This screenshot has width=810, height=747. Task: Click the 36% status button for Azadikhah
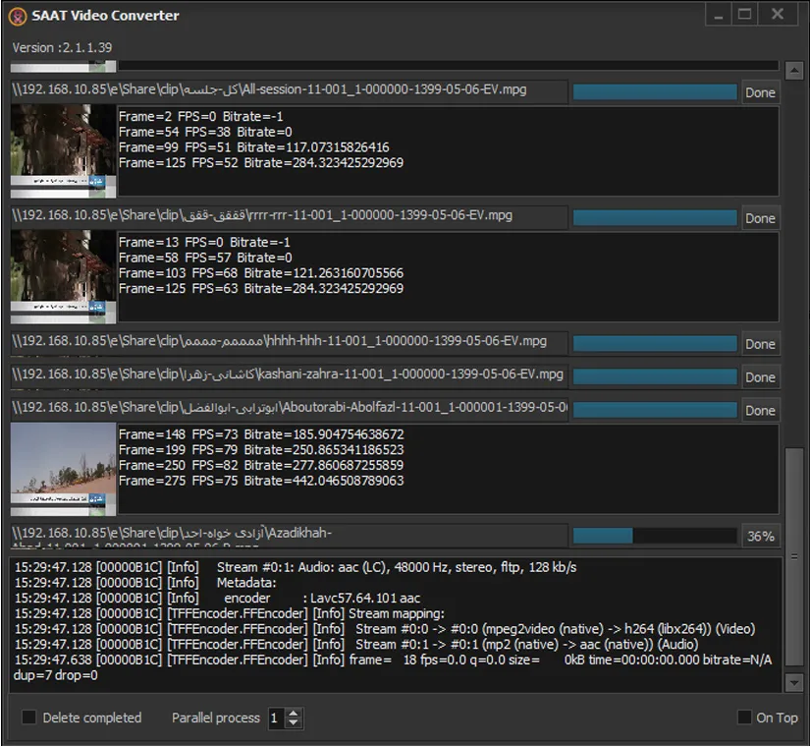pyautogui.click(x=760, y=536)
